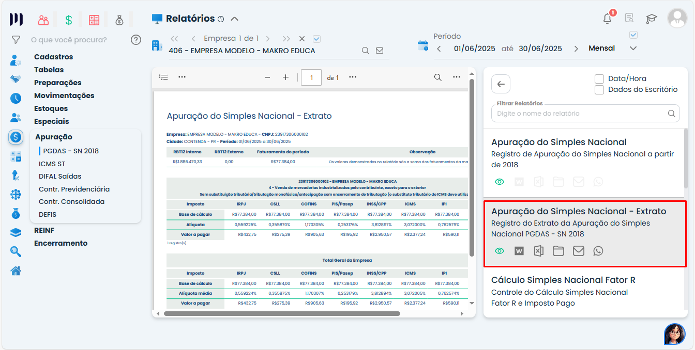Enable the Data/Hora checkbox
Viewport: 695px width, 350px height.
click(599, 79)
